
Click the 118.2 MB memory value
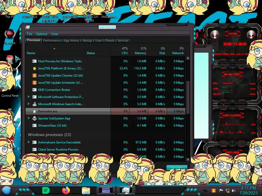click(140, 68)
